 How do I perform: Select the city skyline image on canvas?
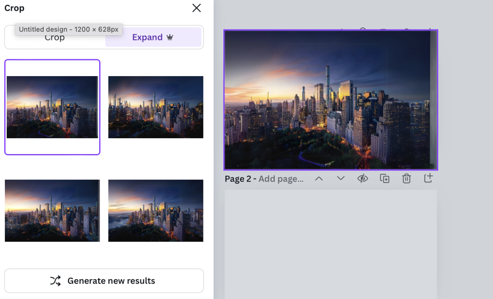tap(330, 100)
